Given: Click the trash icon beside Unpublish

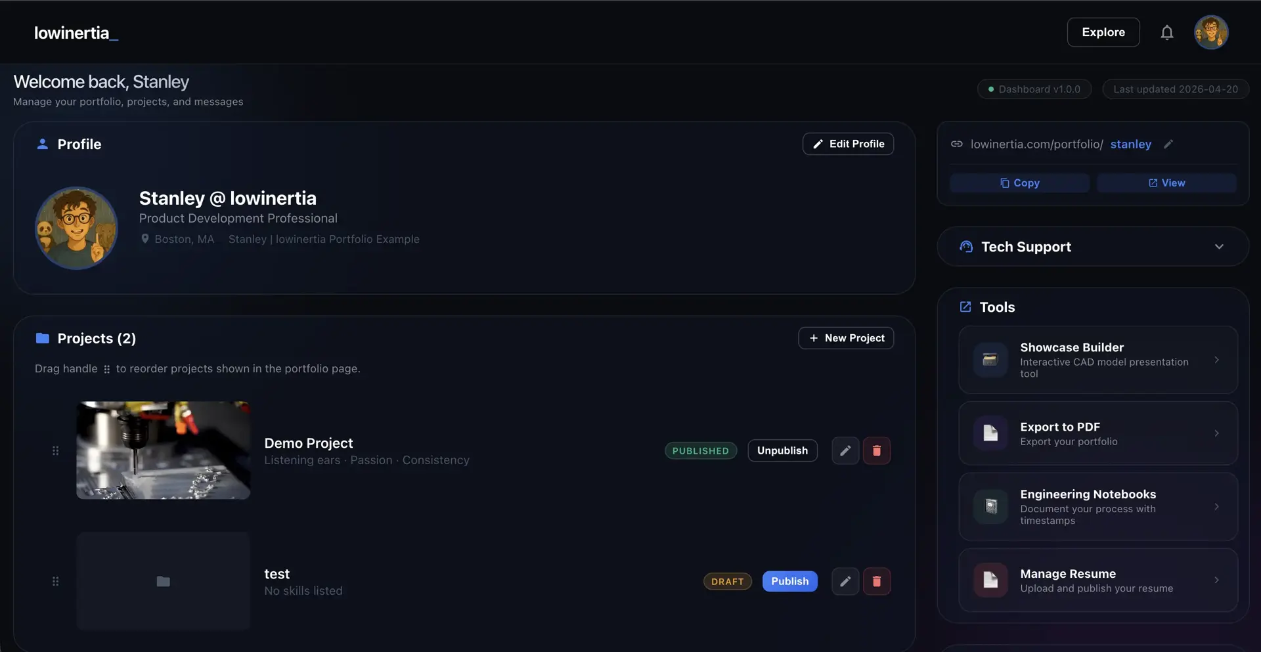Looking at the screenshot, I should coord(876,450).
